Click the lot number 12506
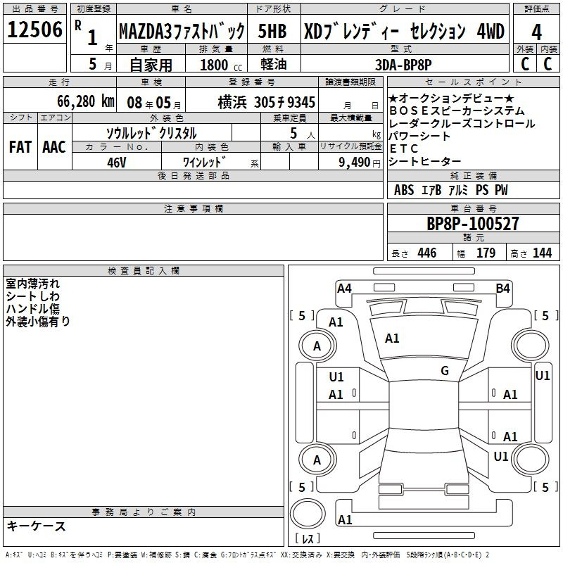 click(x=34, y=30)
